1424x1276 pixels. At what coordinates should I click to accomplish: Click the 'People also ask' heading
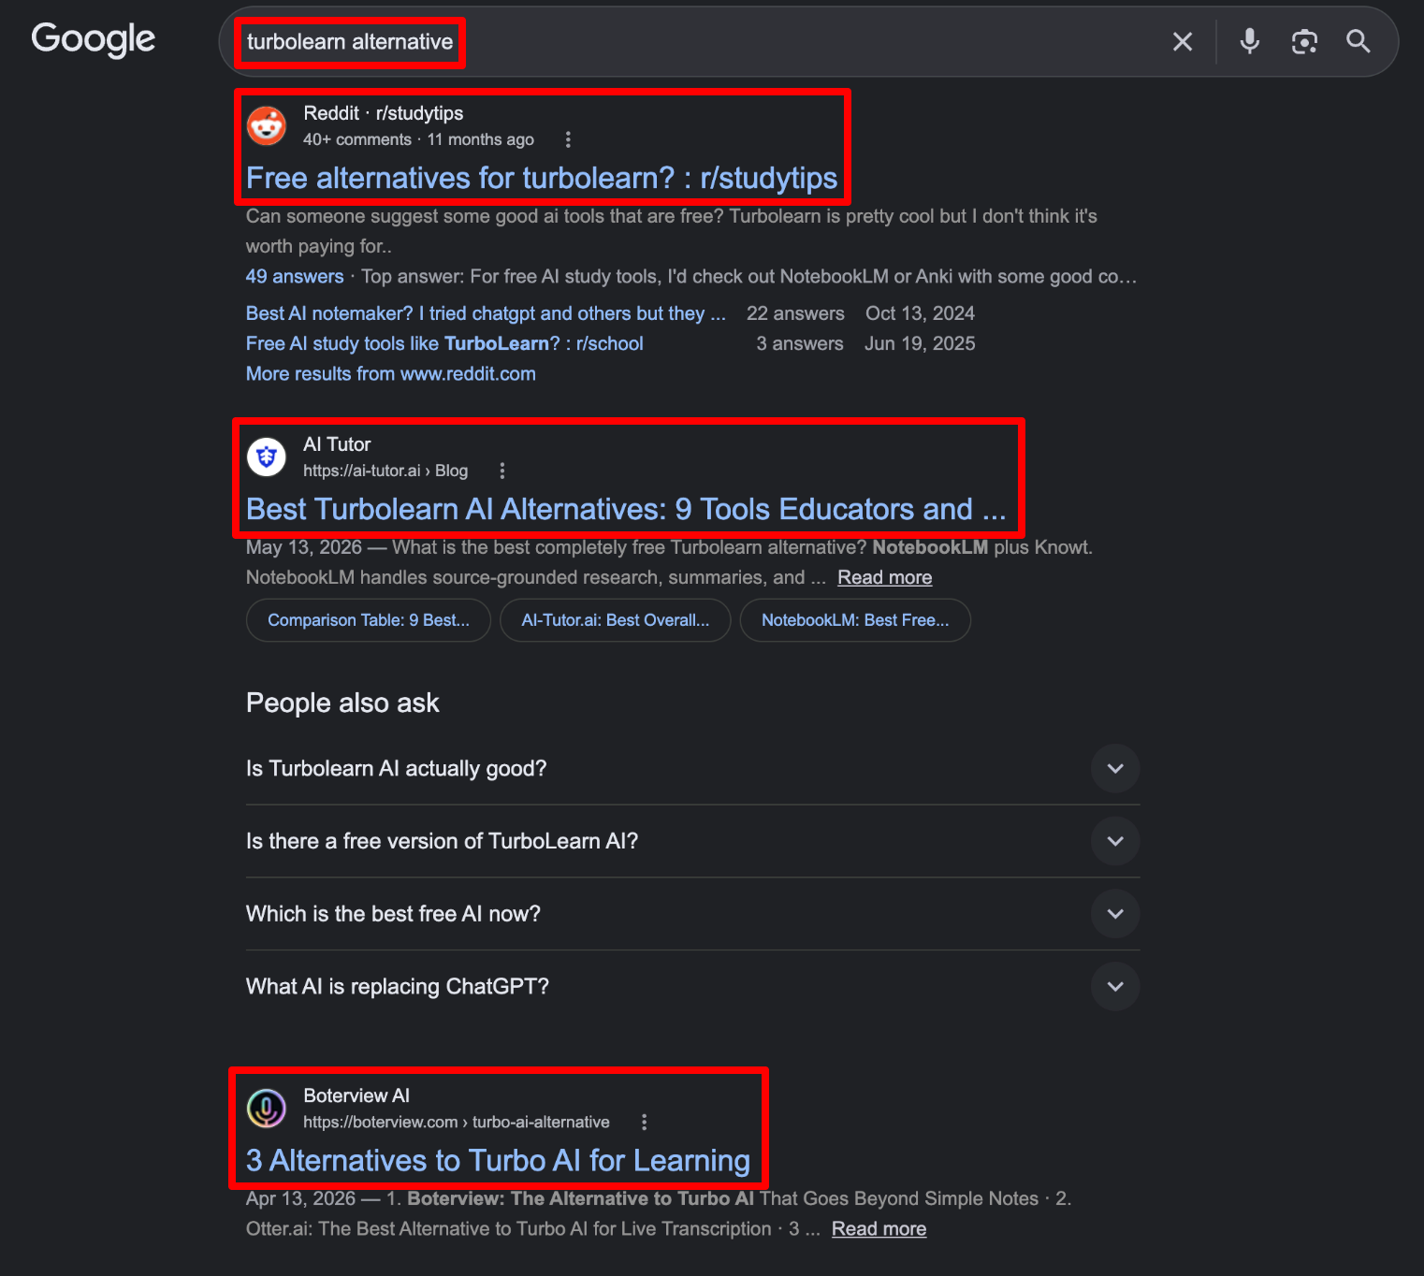342,703
